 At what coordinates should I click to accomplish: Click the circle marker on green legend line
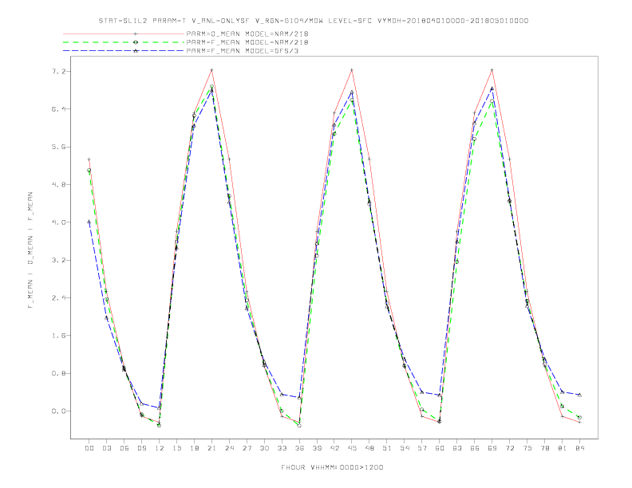(x=136, y=42)
